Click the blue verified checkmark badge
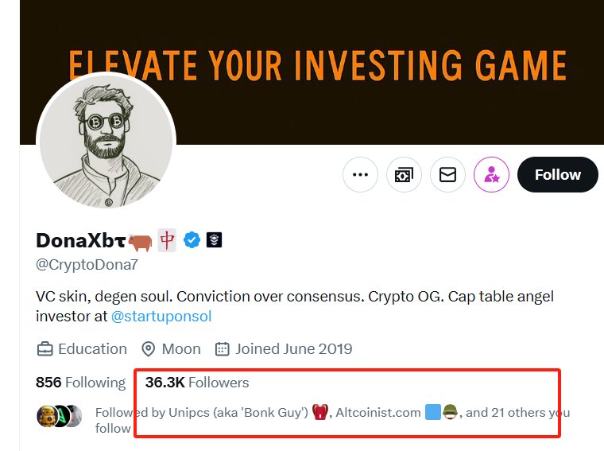The image size is (604, 451). (x=192, y=240)
